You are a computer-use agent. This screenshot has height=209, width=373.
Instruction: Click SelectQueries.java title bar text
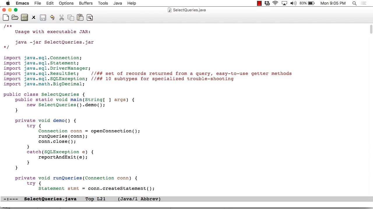(x=189, y=10)
